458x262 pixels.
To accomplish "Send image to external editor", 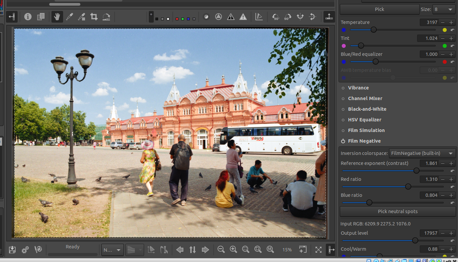I will [x=38, y=250].
